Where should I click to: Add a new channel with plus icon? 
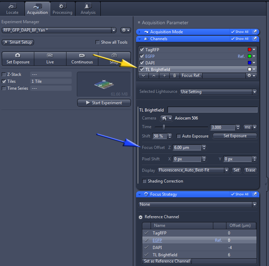point(164,76)
